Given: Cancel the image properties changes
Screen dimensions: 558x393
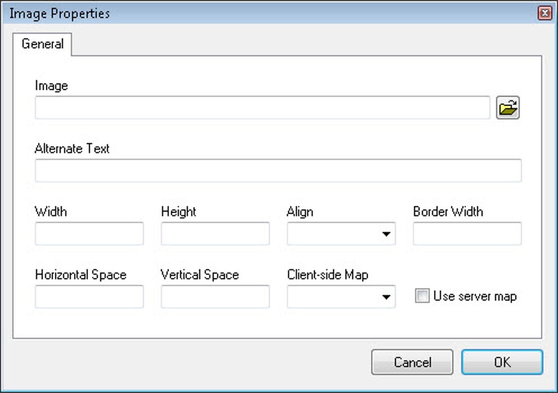Looking at the screenshot, I should [412, 362].
